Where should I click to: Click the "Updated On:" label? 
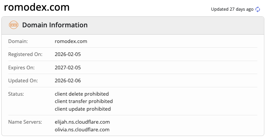pyautogui.click(x=23, y=81)
